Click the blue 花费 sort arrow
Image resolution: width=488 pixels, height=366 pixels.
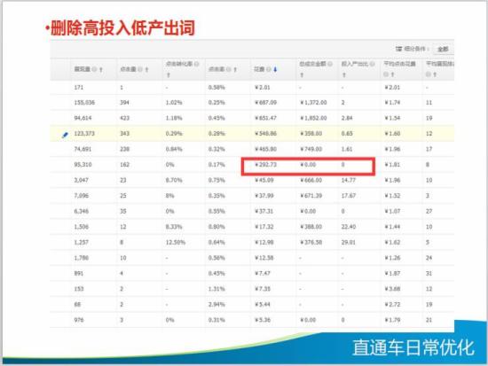[x=275, y=70]
